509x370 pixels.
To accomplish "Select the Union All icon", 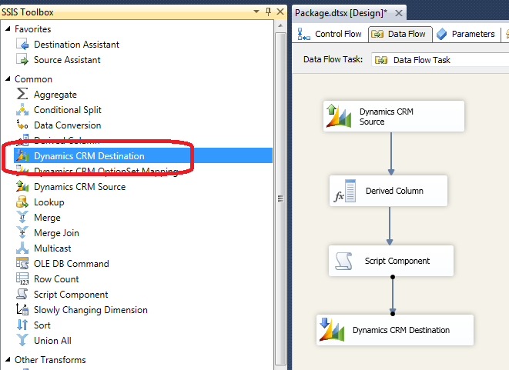I will [x=22, y=341].
